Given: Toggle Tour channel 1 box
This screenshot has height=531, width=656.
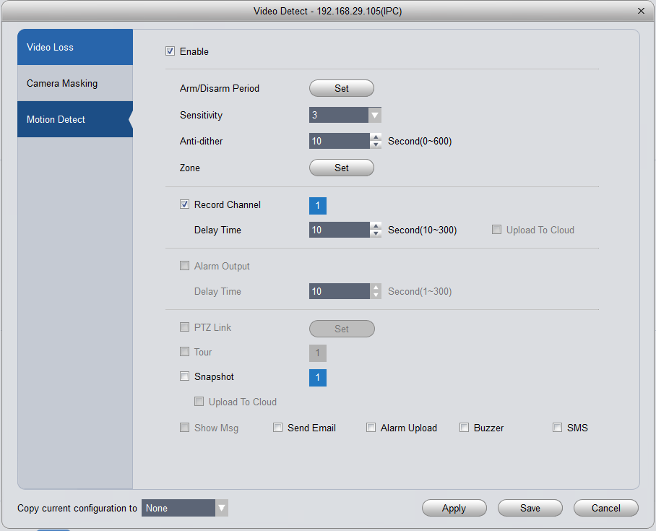Looking at the screenshot, I should (x=318, y=353).
